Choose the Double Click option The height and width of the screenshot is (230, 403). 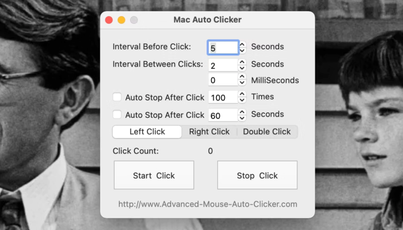[x=267, y=132]
